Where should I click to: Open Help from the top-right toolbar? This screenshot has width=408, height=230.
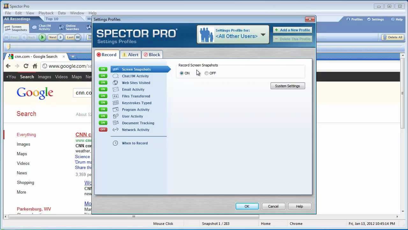(397, 19)
